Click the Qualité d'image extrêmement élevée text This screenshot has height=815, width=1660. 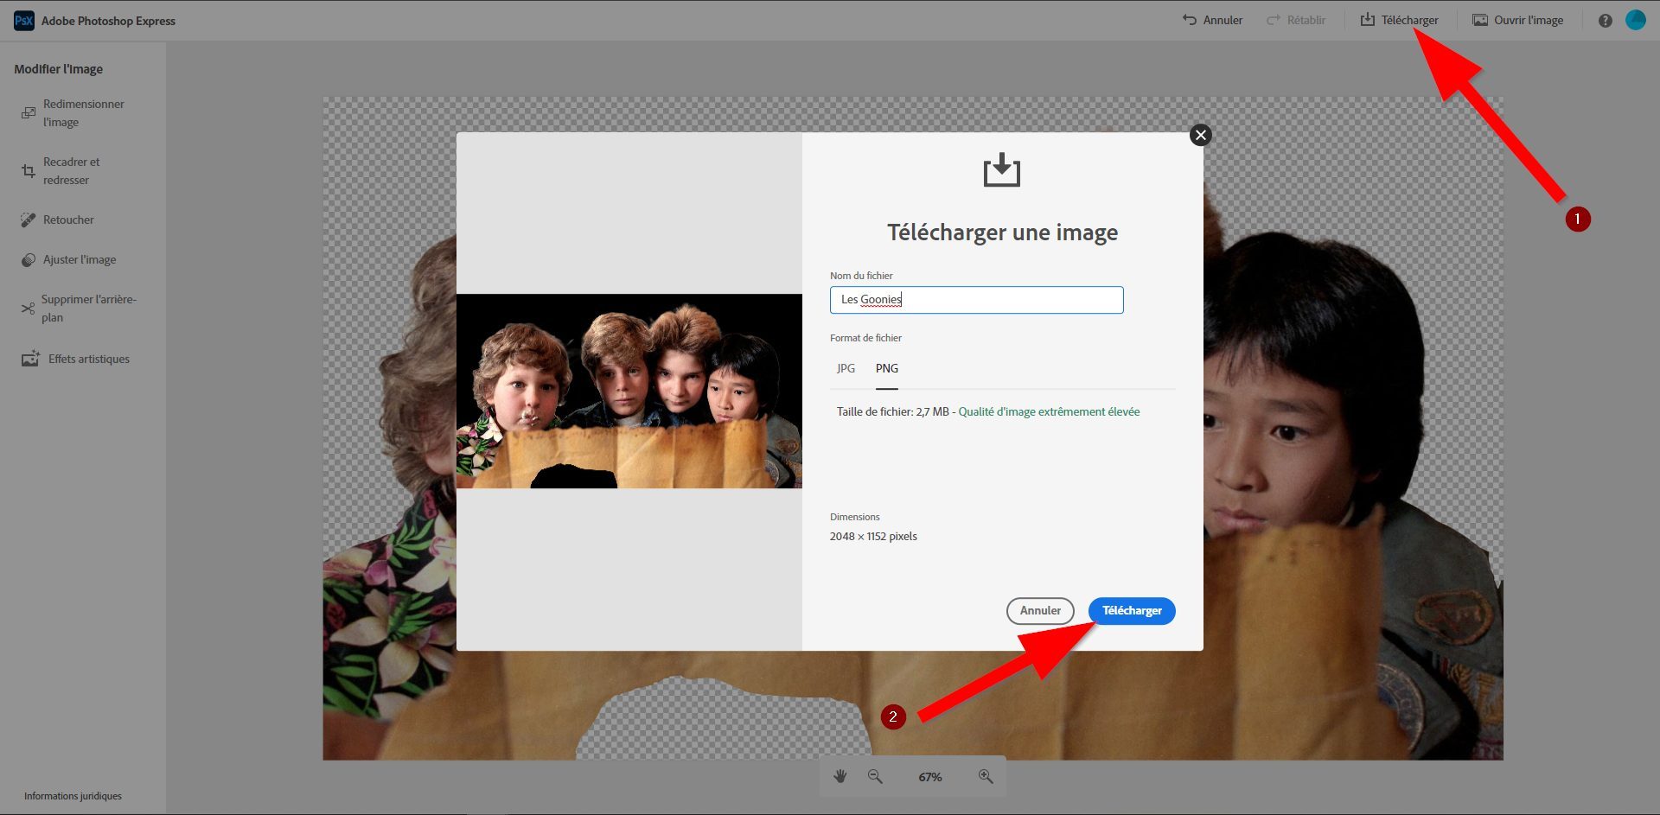point(1049,411)
